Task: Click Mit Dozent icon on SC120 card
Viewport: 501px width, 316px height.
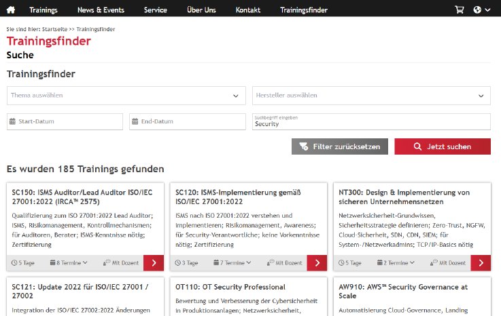Action: click(271, 262)
